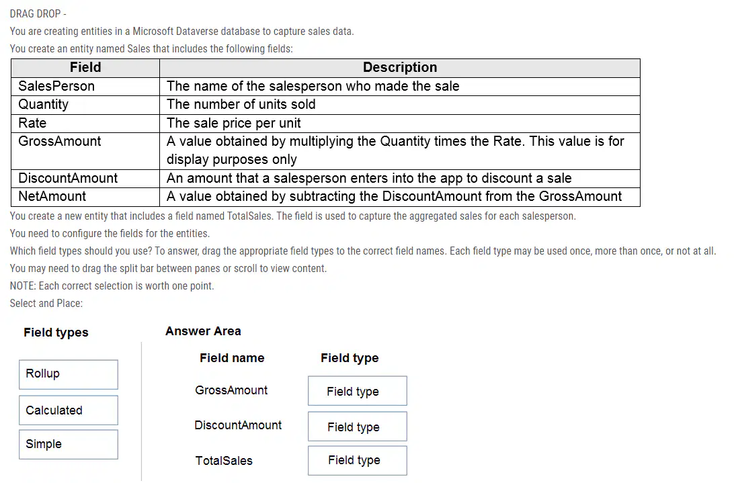Click the salesperson name description cell
Image resolution: width=734 pixels, height=483 pixels.
400,87
